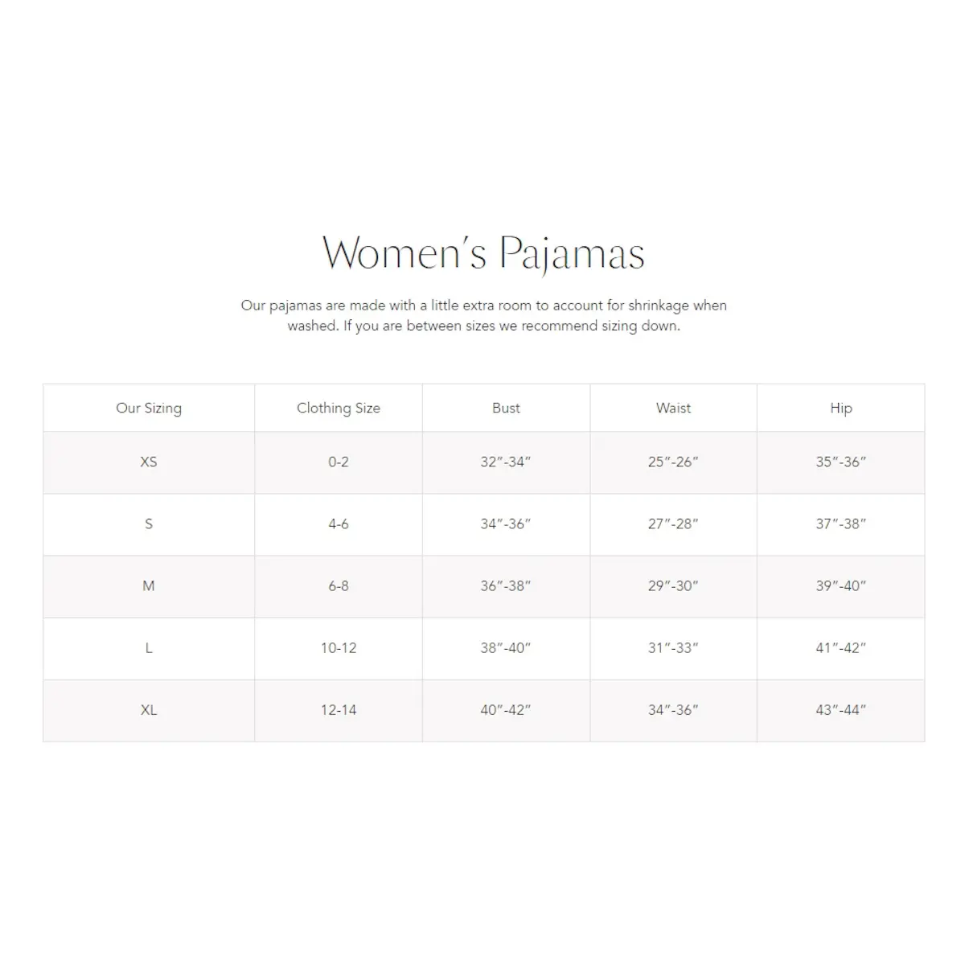This screenshot has width=965, height=965.
Task: Select the S size row label
Action: 149,524
